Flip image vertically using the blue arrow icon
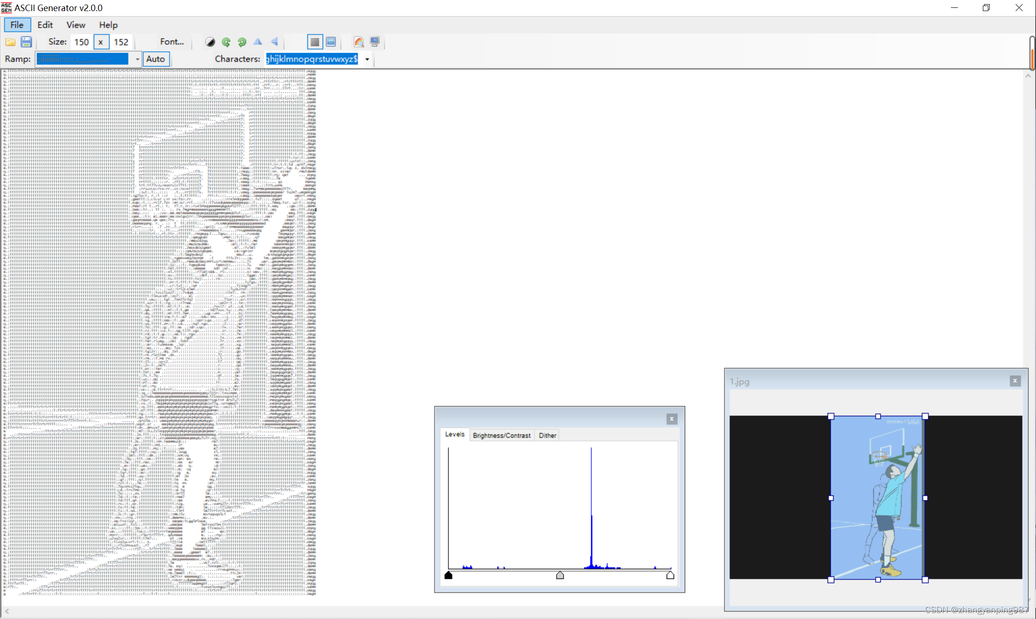The width and height of the screenshot is (1036, 619). coord(274,42)
